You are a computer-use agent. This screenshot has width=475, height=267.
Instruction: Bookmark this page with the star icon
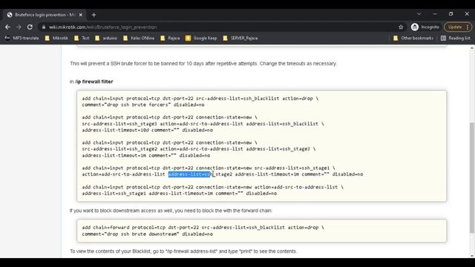point(401,27)
